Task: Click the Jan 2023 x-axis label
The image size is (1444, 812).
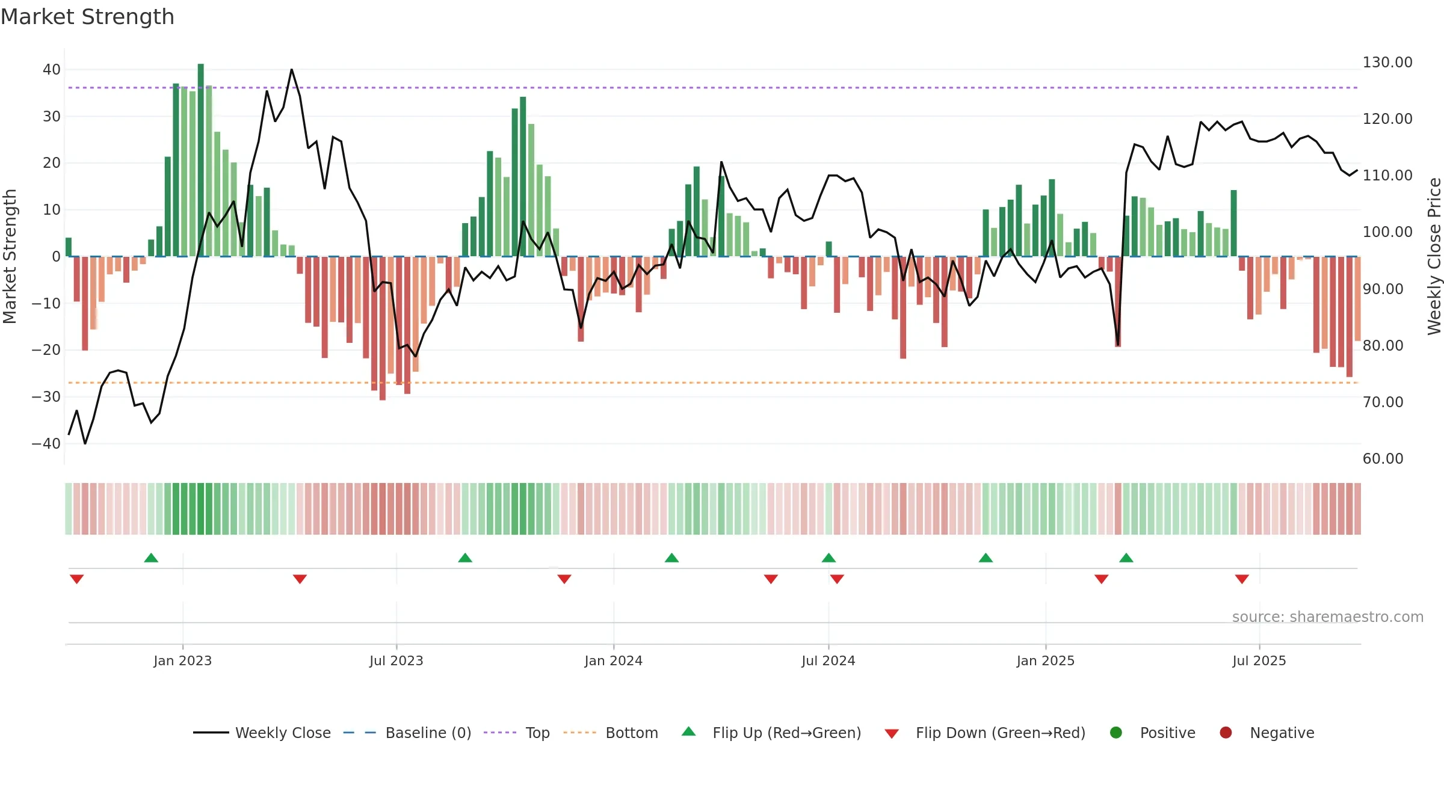Action: (x=182, y=660)
